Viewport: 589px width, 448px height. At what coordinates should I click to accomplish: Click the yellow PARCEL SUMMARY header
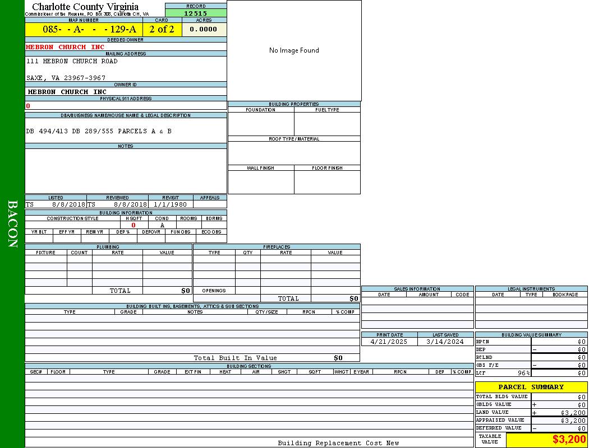(x=531, y=387)
